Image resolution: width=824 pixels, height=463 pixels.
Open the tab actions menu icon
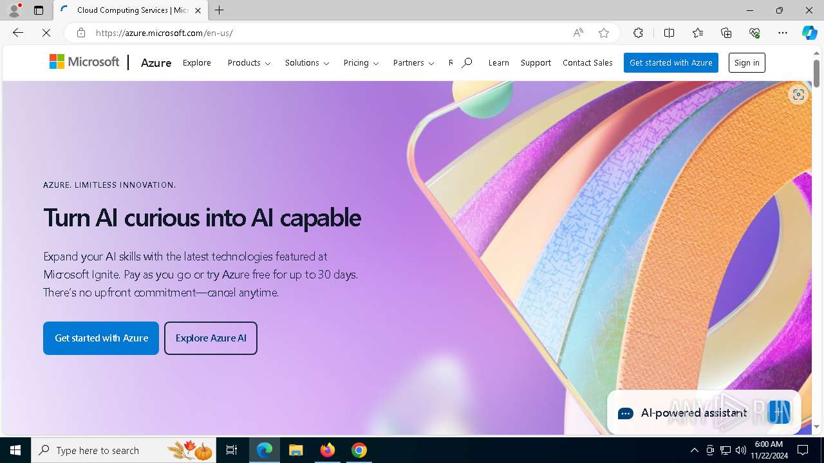[39, 10]
